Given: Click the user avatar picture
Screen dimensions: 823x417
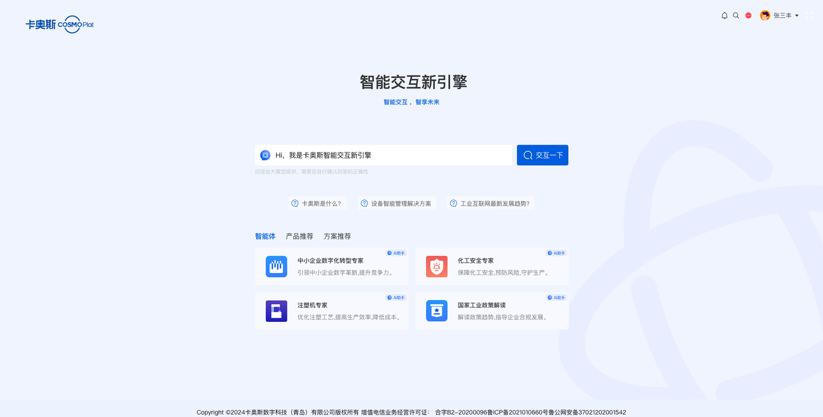Looking at the screenshot, I should coord(765,16).
